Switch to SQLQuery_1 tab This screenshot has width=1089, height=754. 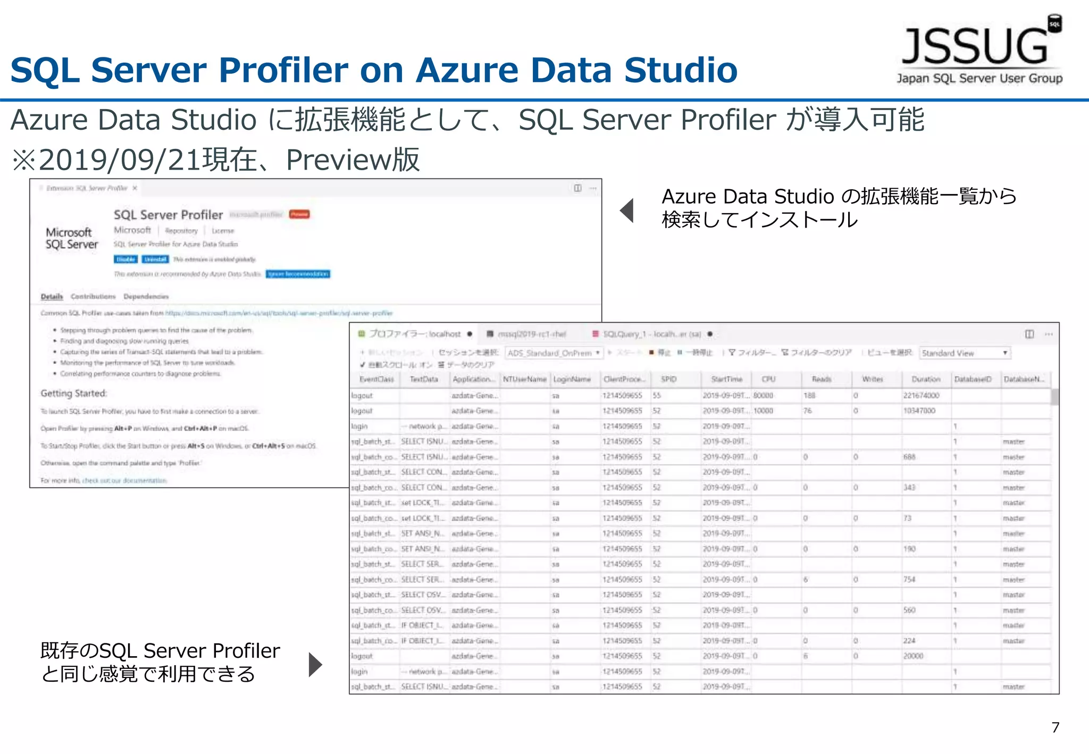pos(652,334)
